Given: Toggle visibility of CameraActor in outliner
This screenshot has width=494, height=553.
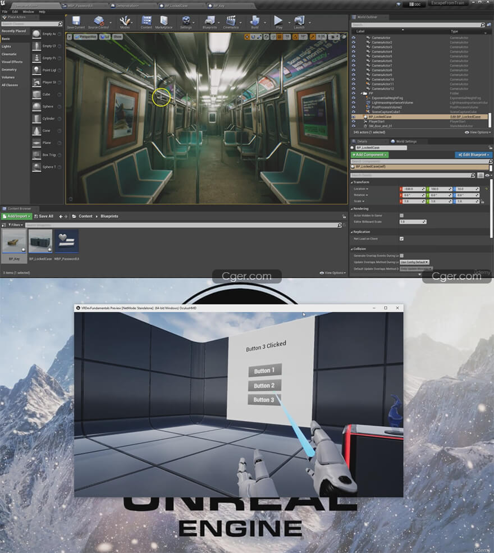Looking at the screenshot, I should click(354, 38).
